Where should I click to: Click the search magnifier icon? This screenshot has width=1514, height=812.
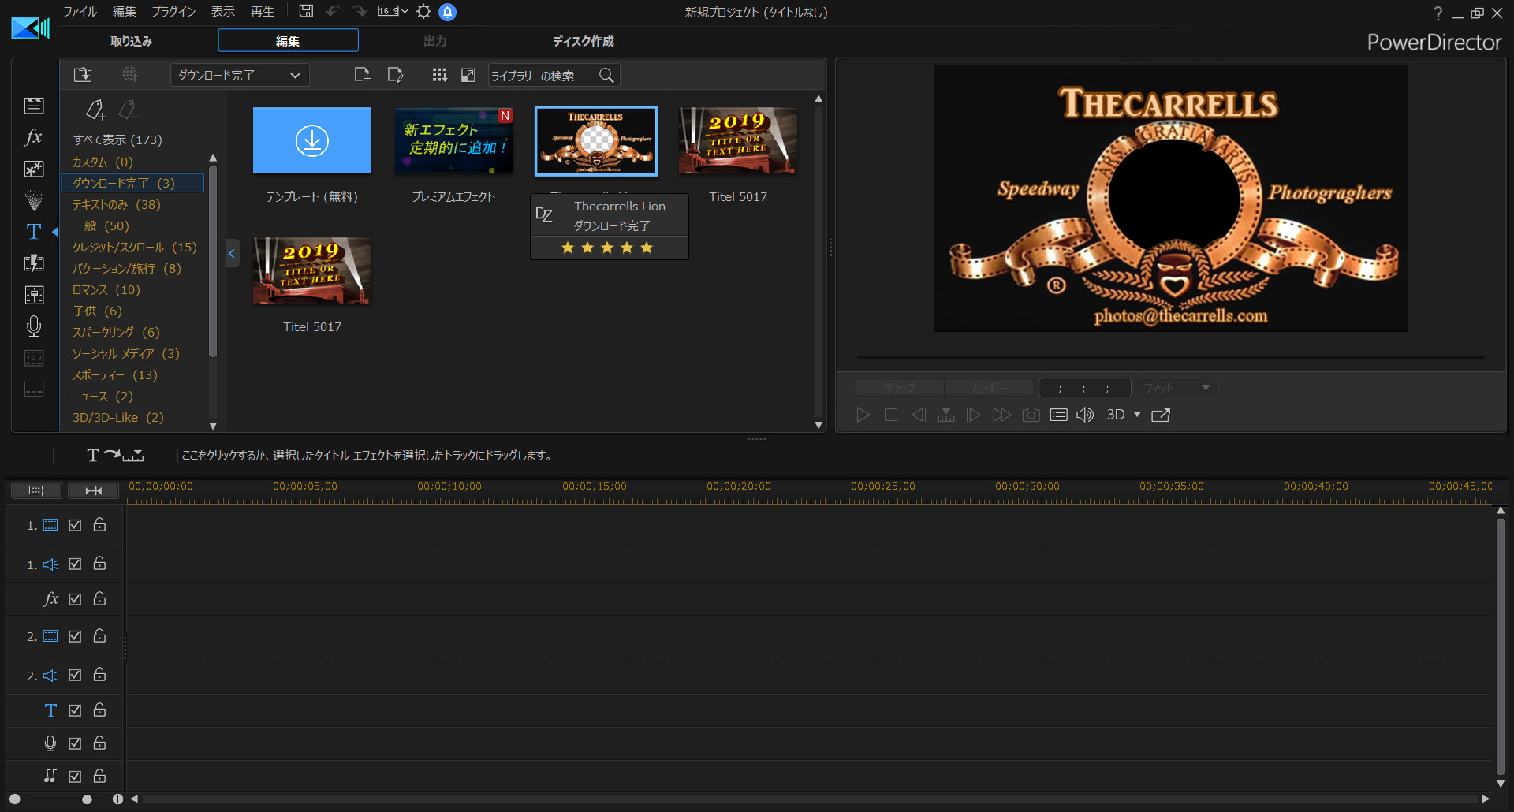click(606, 75)
